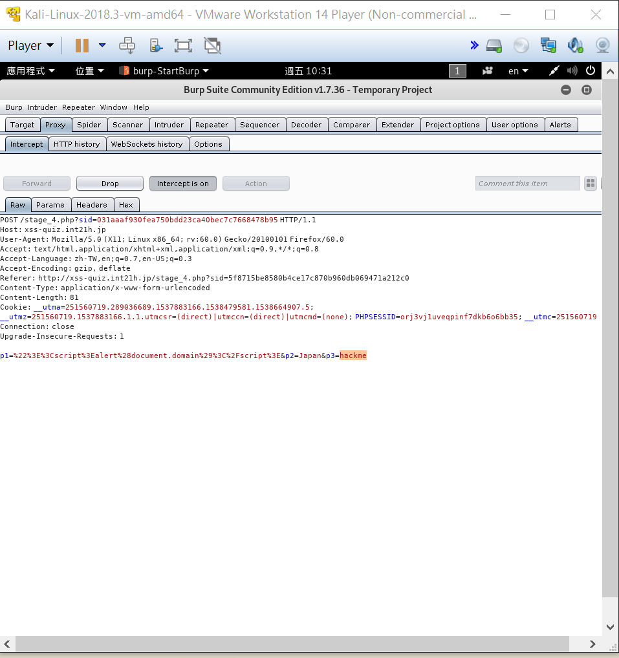The height and width of the screenshot is (658, 619).
Task: Open the en input language dropdown
Action: point(518,71)
